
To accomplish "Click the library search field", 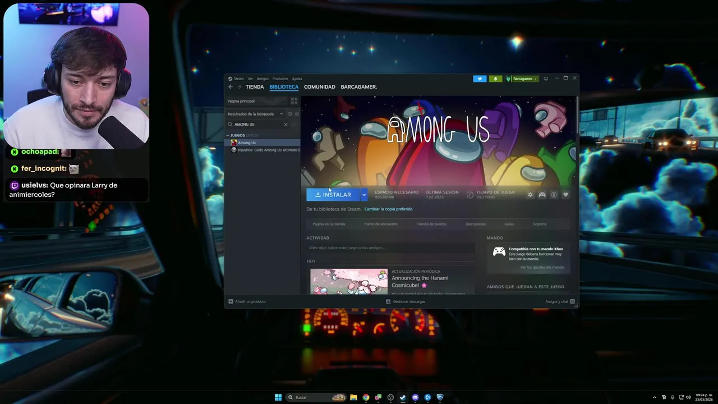I will [x=257, y=125].
